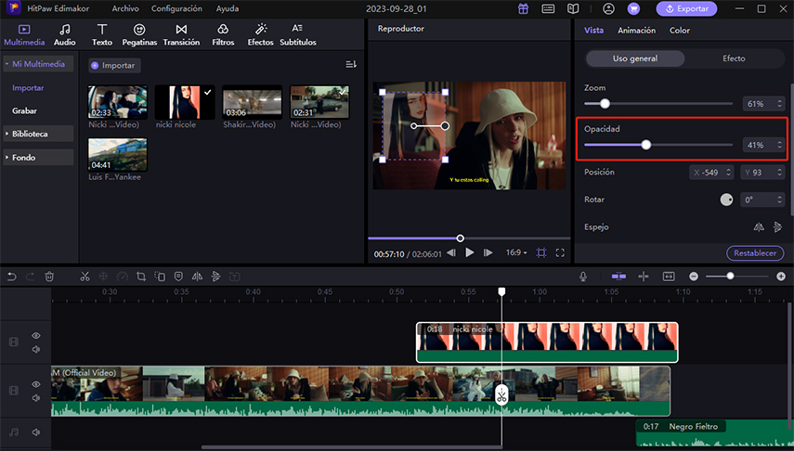The height and width of the screenshot is (451, 794).
Task: Expand the Fondo section
Action: tap(38, 158)
